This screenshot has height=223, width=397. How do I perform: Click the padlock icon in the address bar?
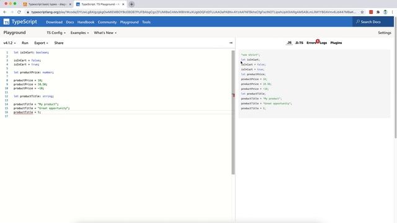[x=28, y=12]
